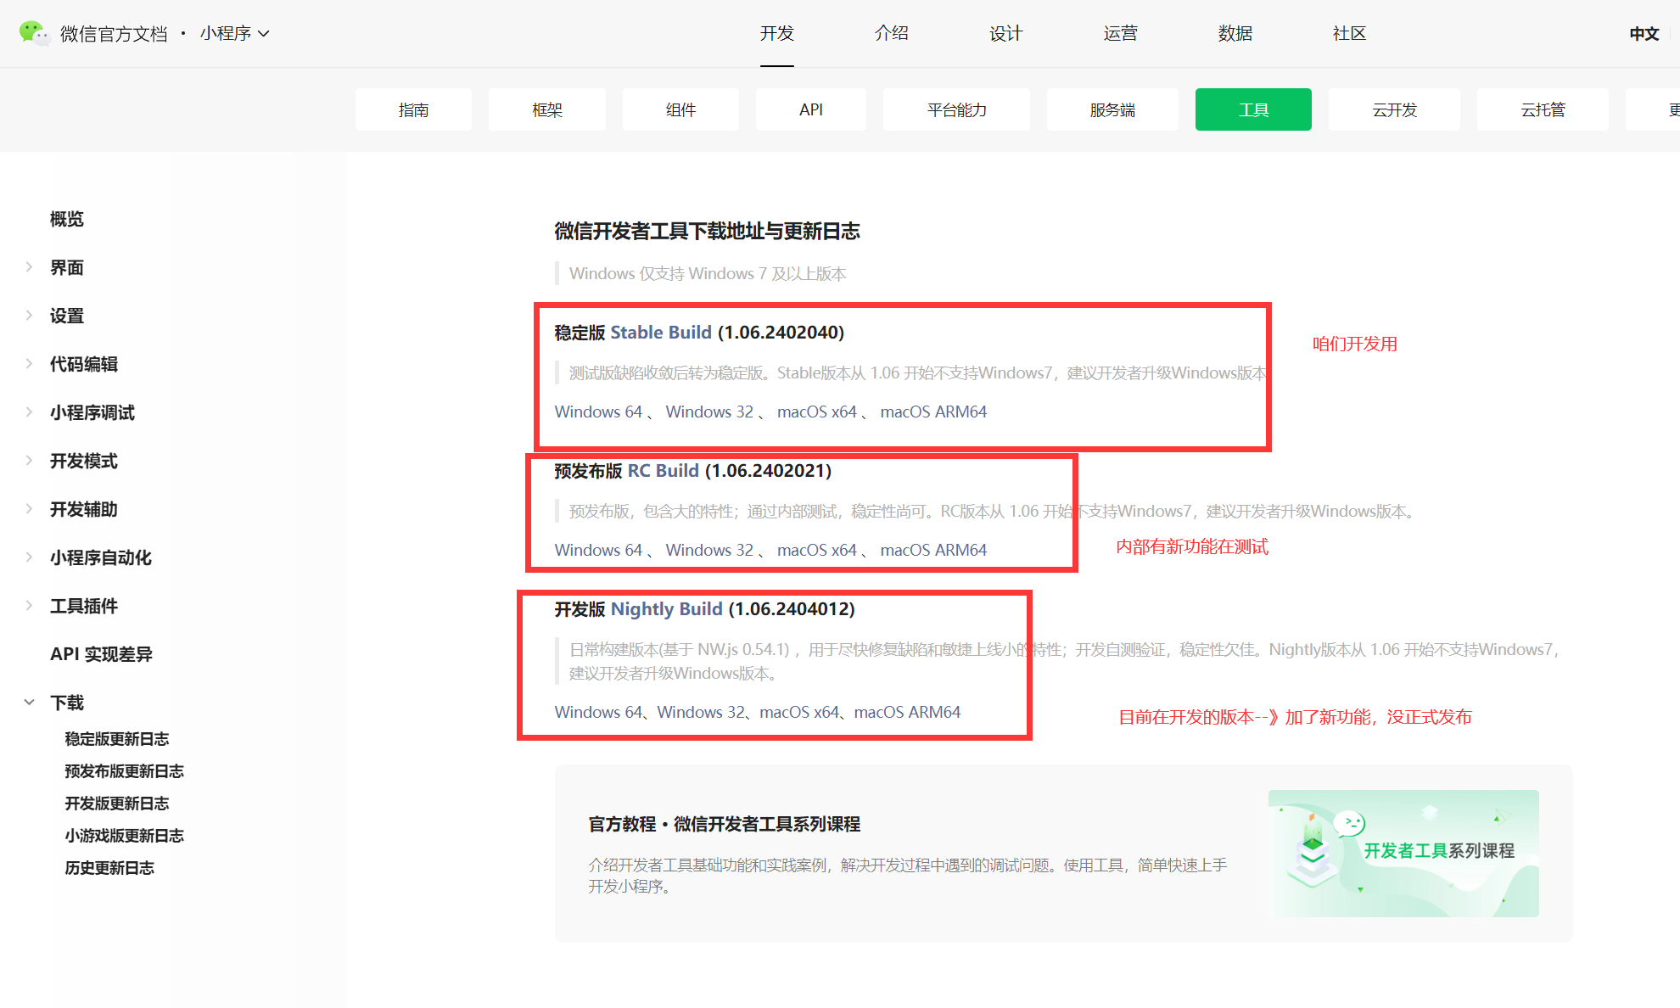
Task: Download RC Build Windows 64
Action: tap(598, 550)
